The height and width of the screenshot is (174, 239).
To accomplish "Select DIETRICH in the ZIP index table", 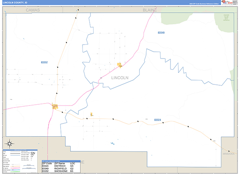I will point(60,166).
